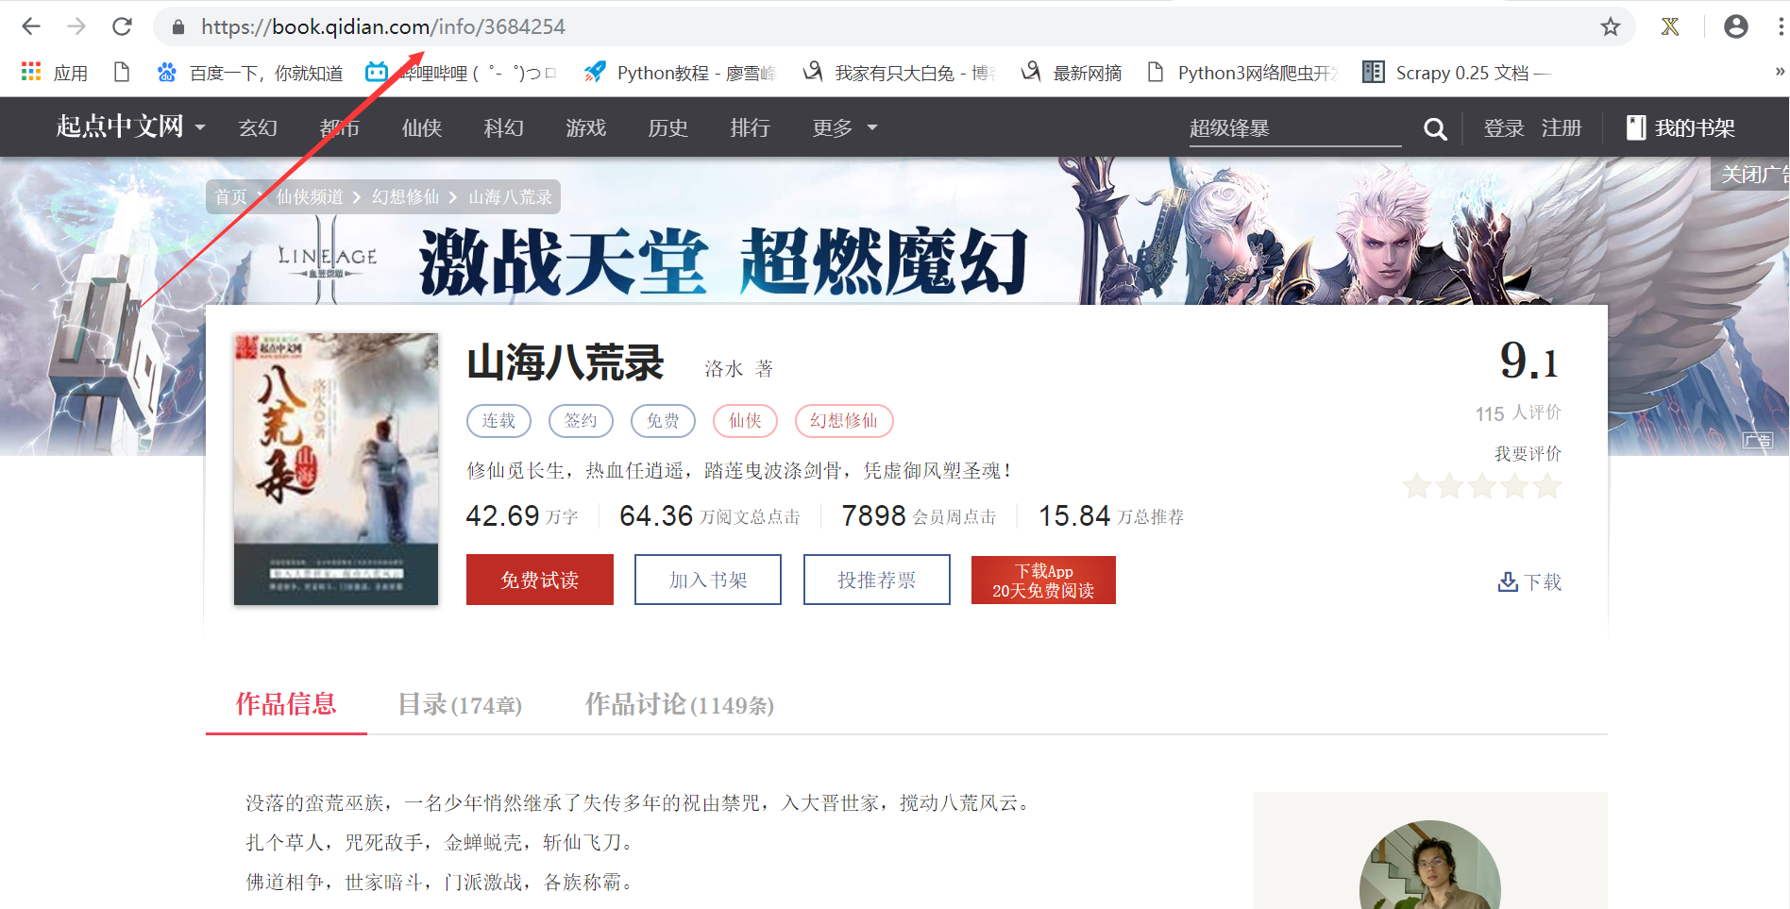Give a five-star rating with the last star

pyautogui.click(x=1546, y=486)
